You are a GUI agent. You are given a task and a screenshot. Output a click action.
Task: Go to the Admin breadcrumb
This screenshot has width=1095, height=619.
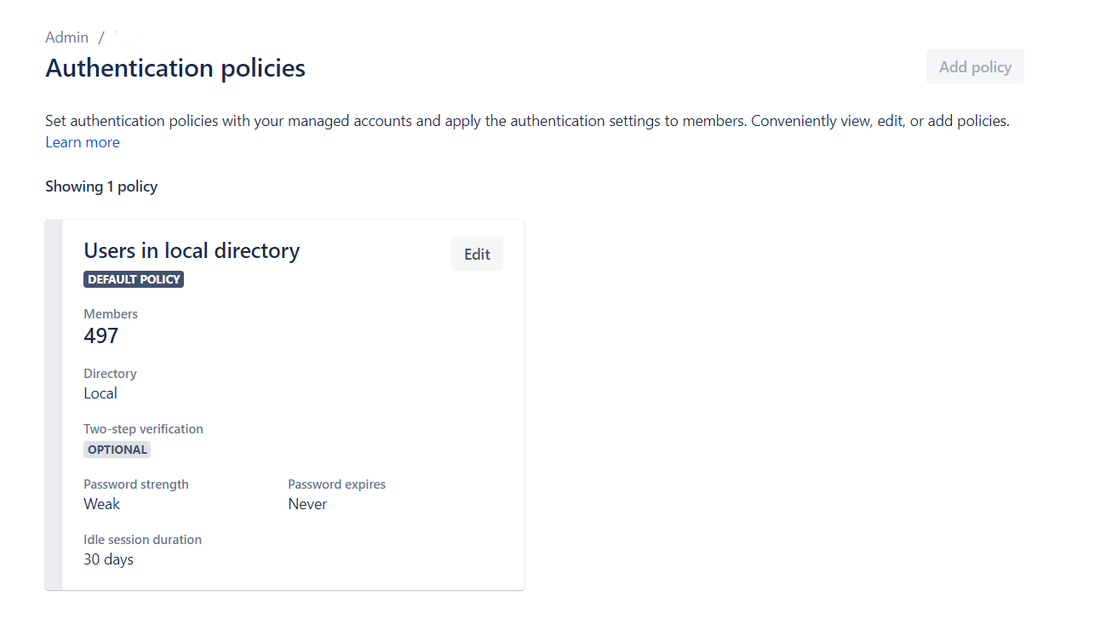67,37
